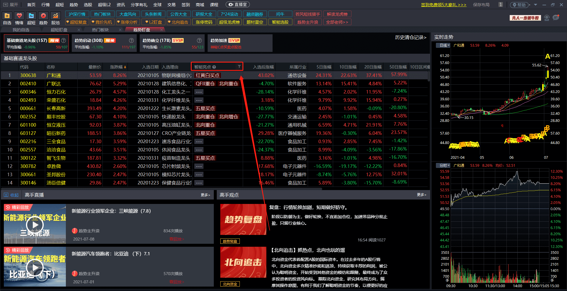Open the 交易 menu
The height and width of the screenshot is (291, 567).
[172, 5]
